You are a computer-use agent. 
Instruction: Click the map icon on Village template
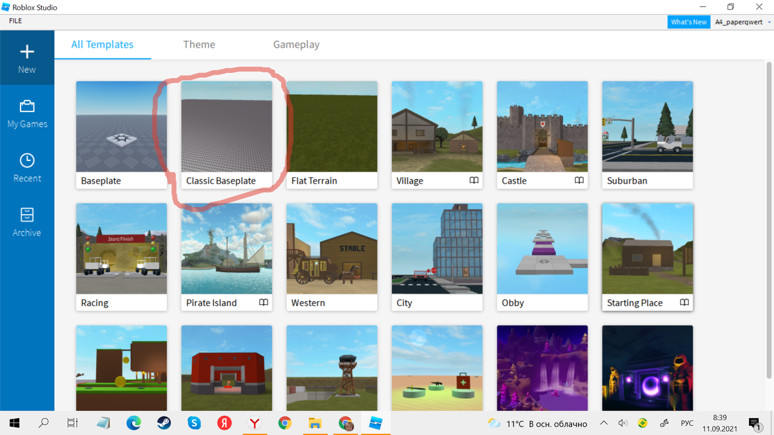473,181
